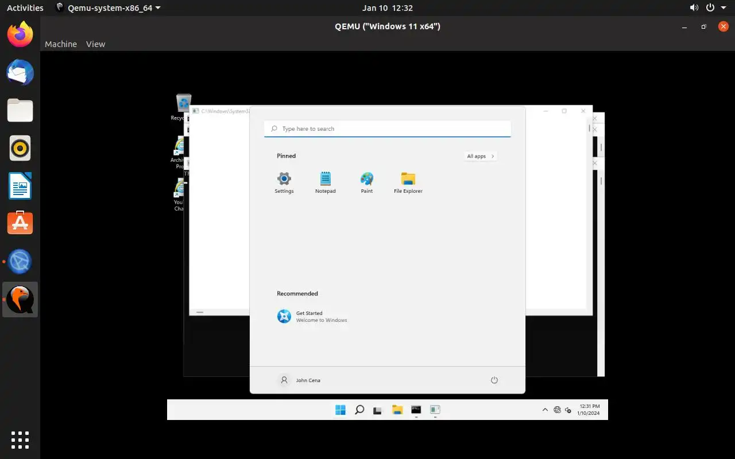Open the network globe tray icon
This screenshot has height=459, width=735.
[557, 410]
